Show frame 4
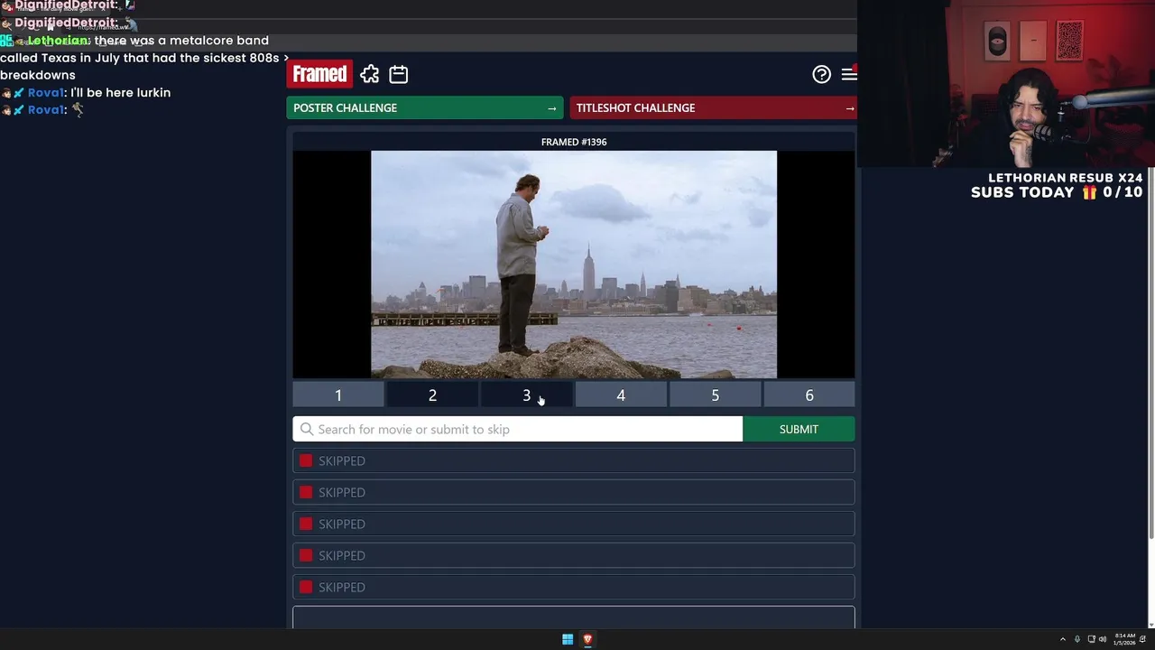This screenshot has width=1155, height=650. (621, 395)
